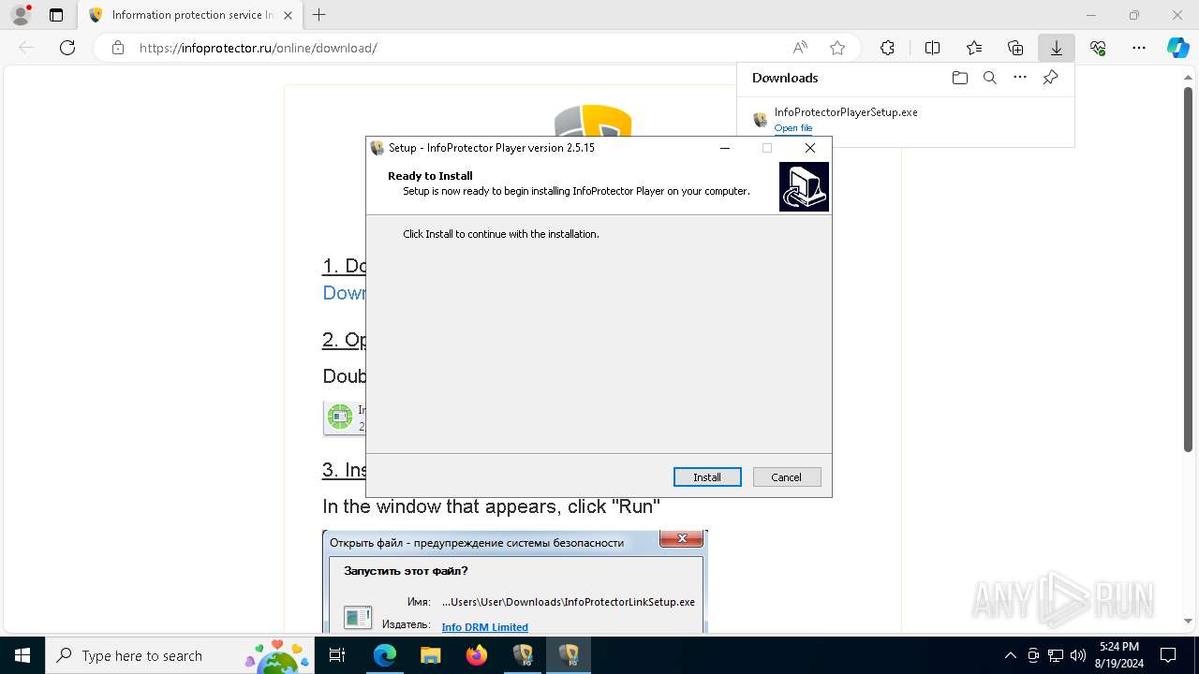Screen dimensions: 1199x674
Task: Open the Extensions puzzle icon
Action: pyautogui.click(x=887, y=48)
